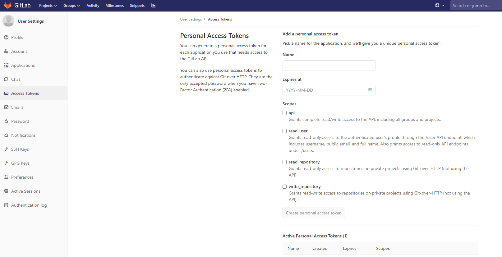The image size is (502, 257).
Task: Click the Access Tokens sidebar icon
Action: [x=6, y=93]
